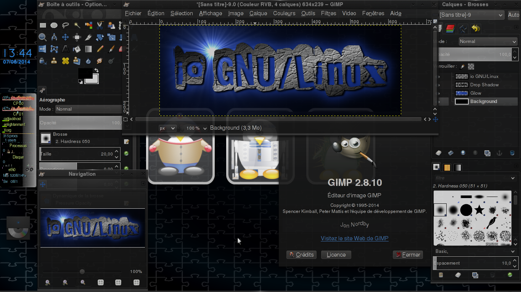Select the Cage Transform tool
This screenshot has height=292, width=521.
tap(54, 49)
